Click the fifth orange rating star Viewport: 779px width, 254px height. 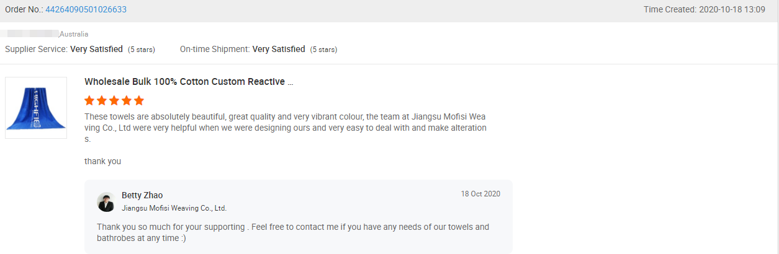coord(139,100)
